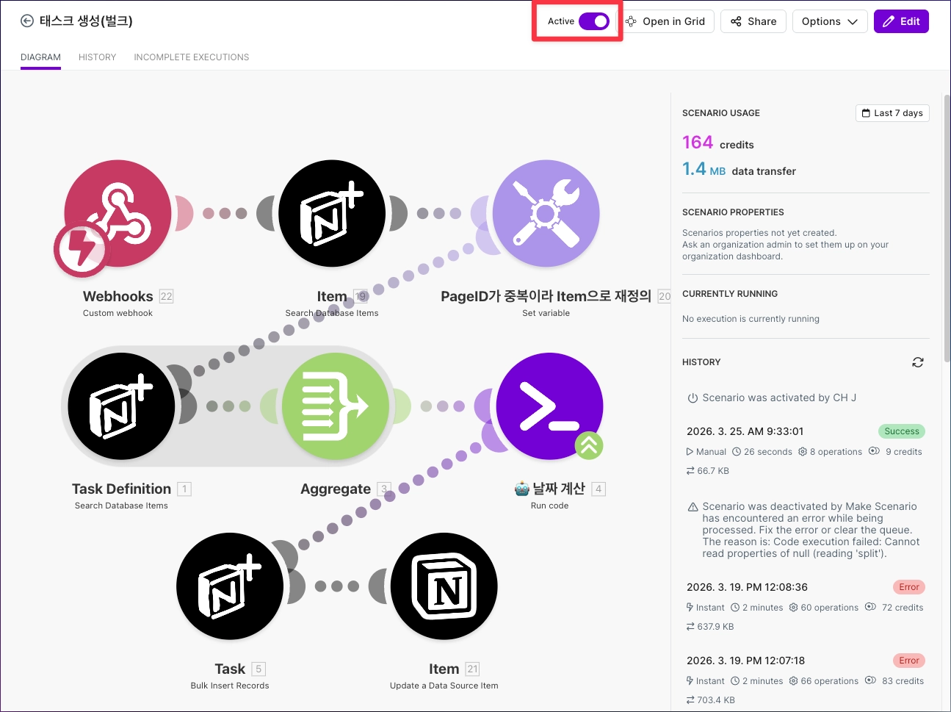The image size is (951, 712).
Task: Open the INCOMPLETE EXECUTIONS tab
Action: tap(192, 57)
